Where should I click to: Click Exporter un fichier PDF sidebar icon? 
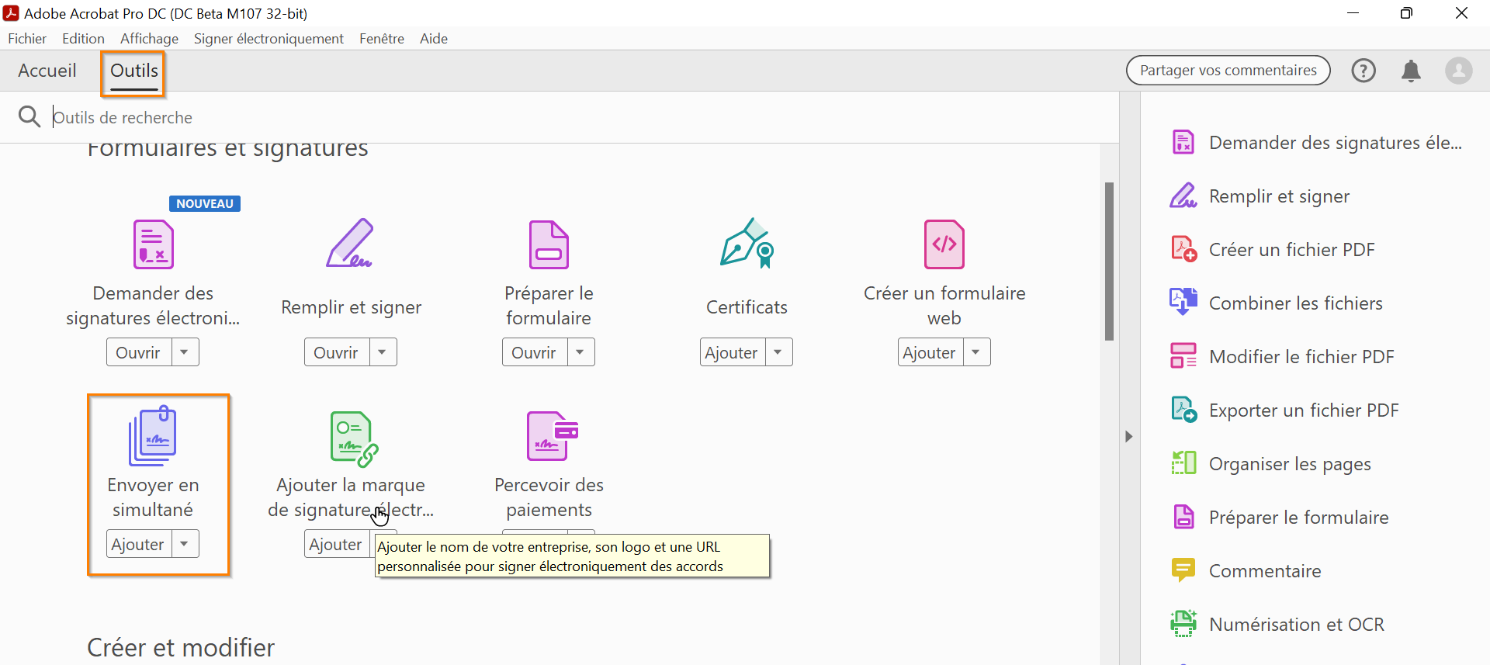click(1183, 410)
